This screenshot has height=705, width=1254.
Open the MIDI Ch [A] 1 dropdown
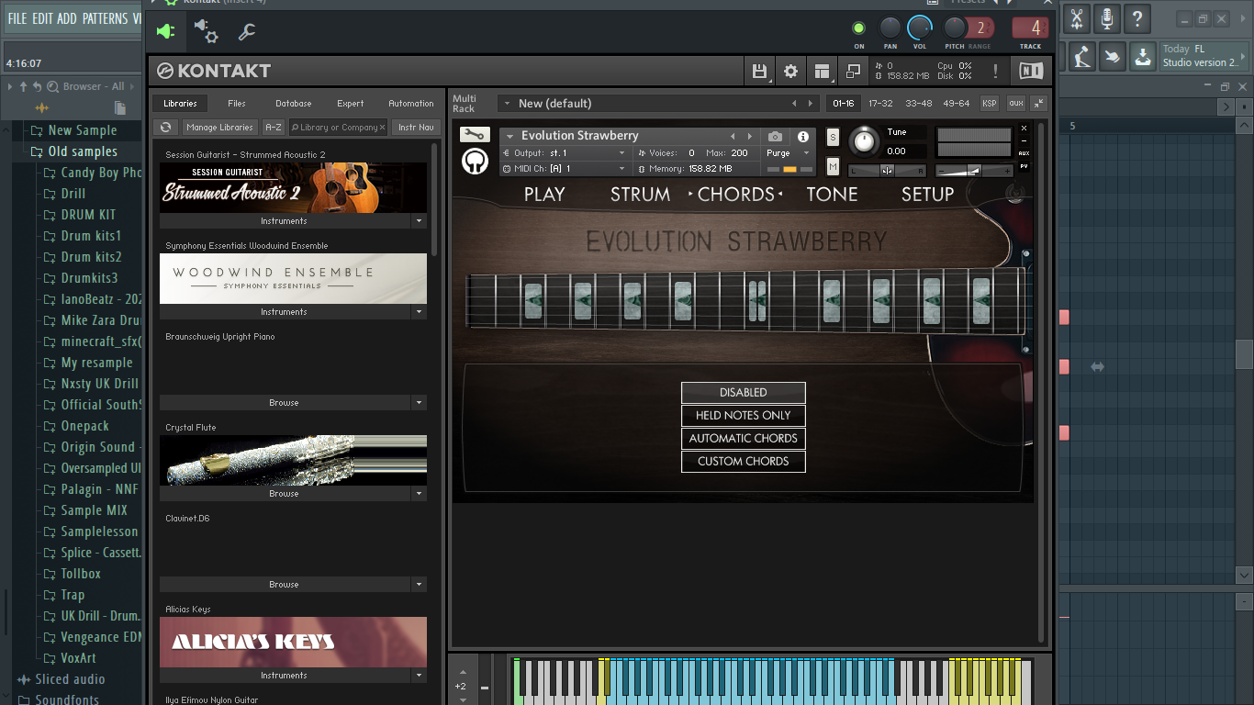565,169
